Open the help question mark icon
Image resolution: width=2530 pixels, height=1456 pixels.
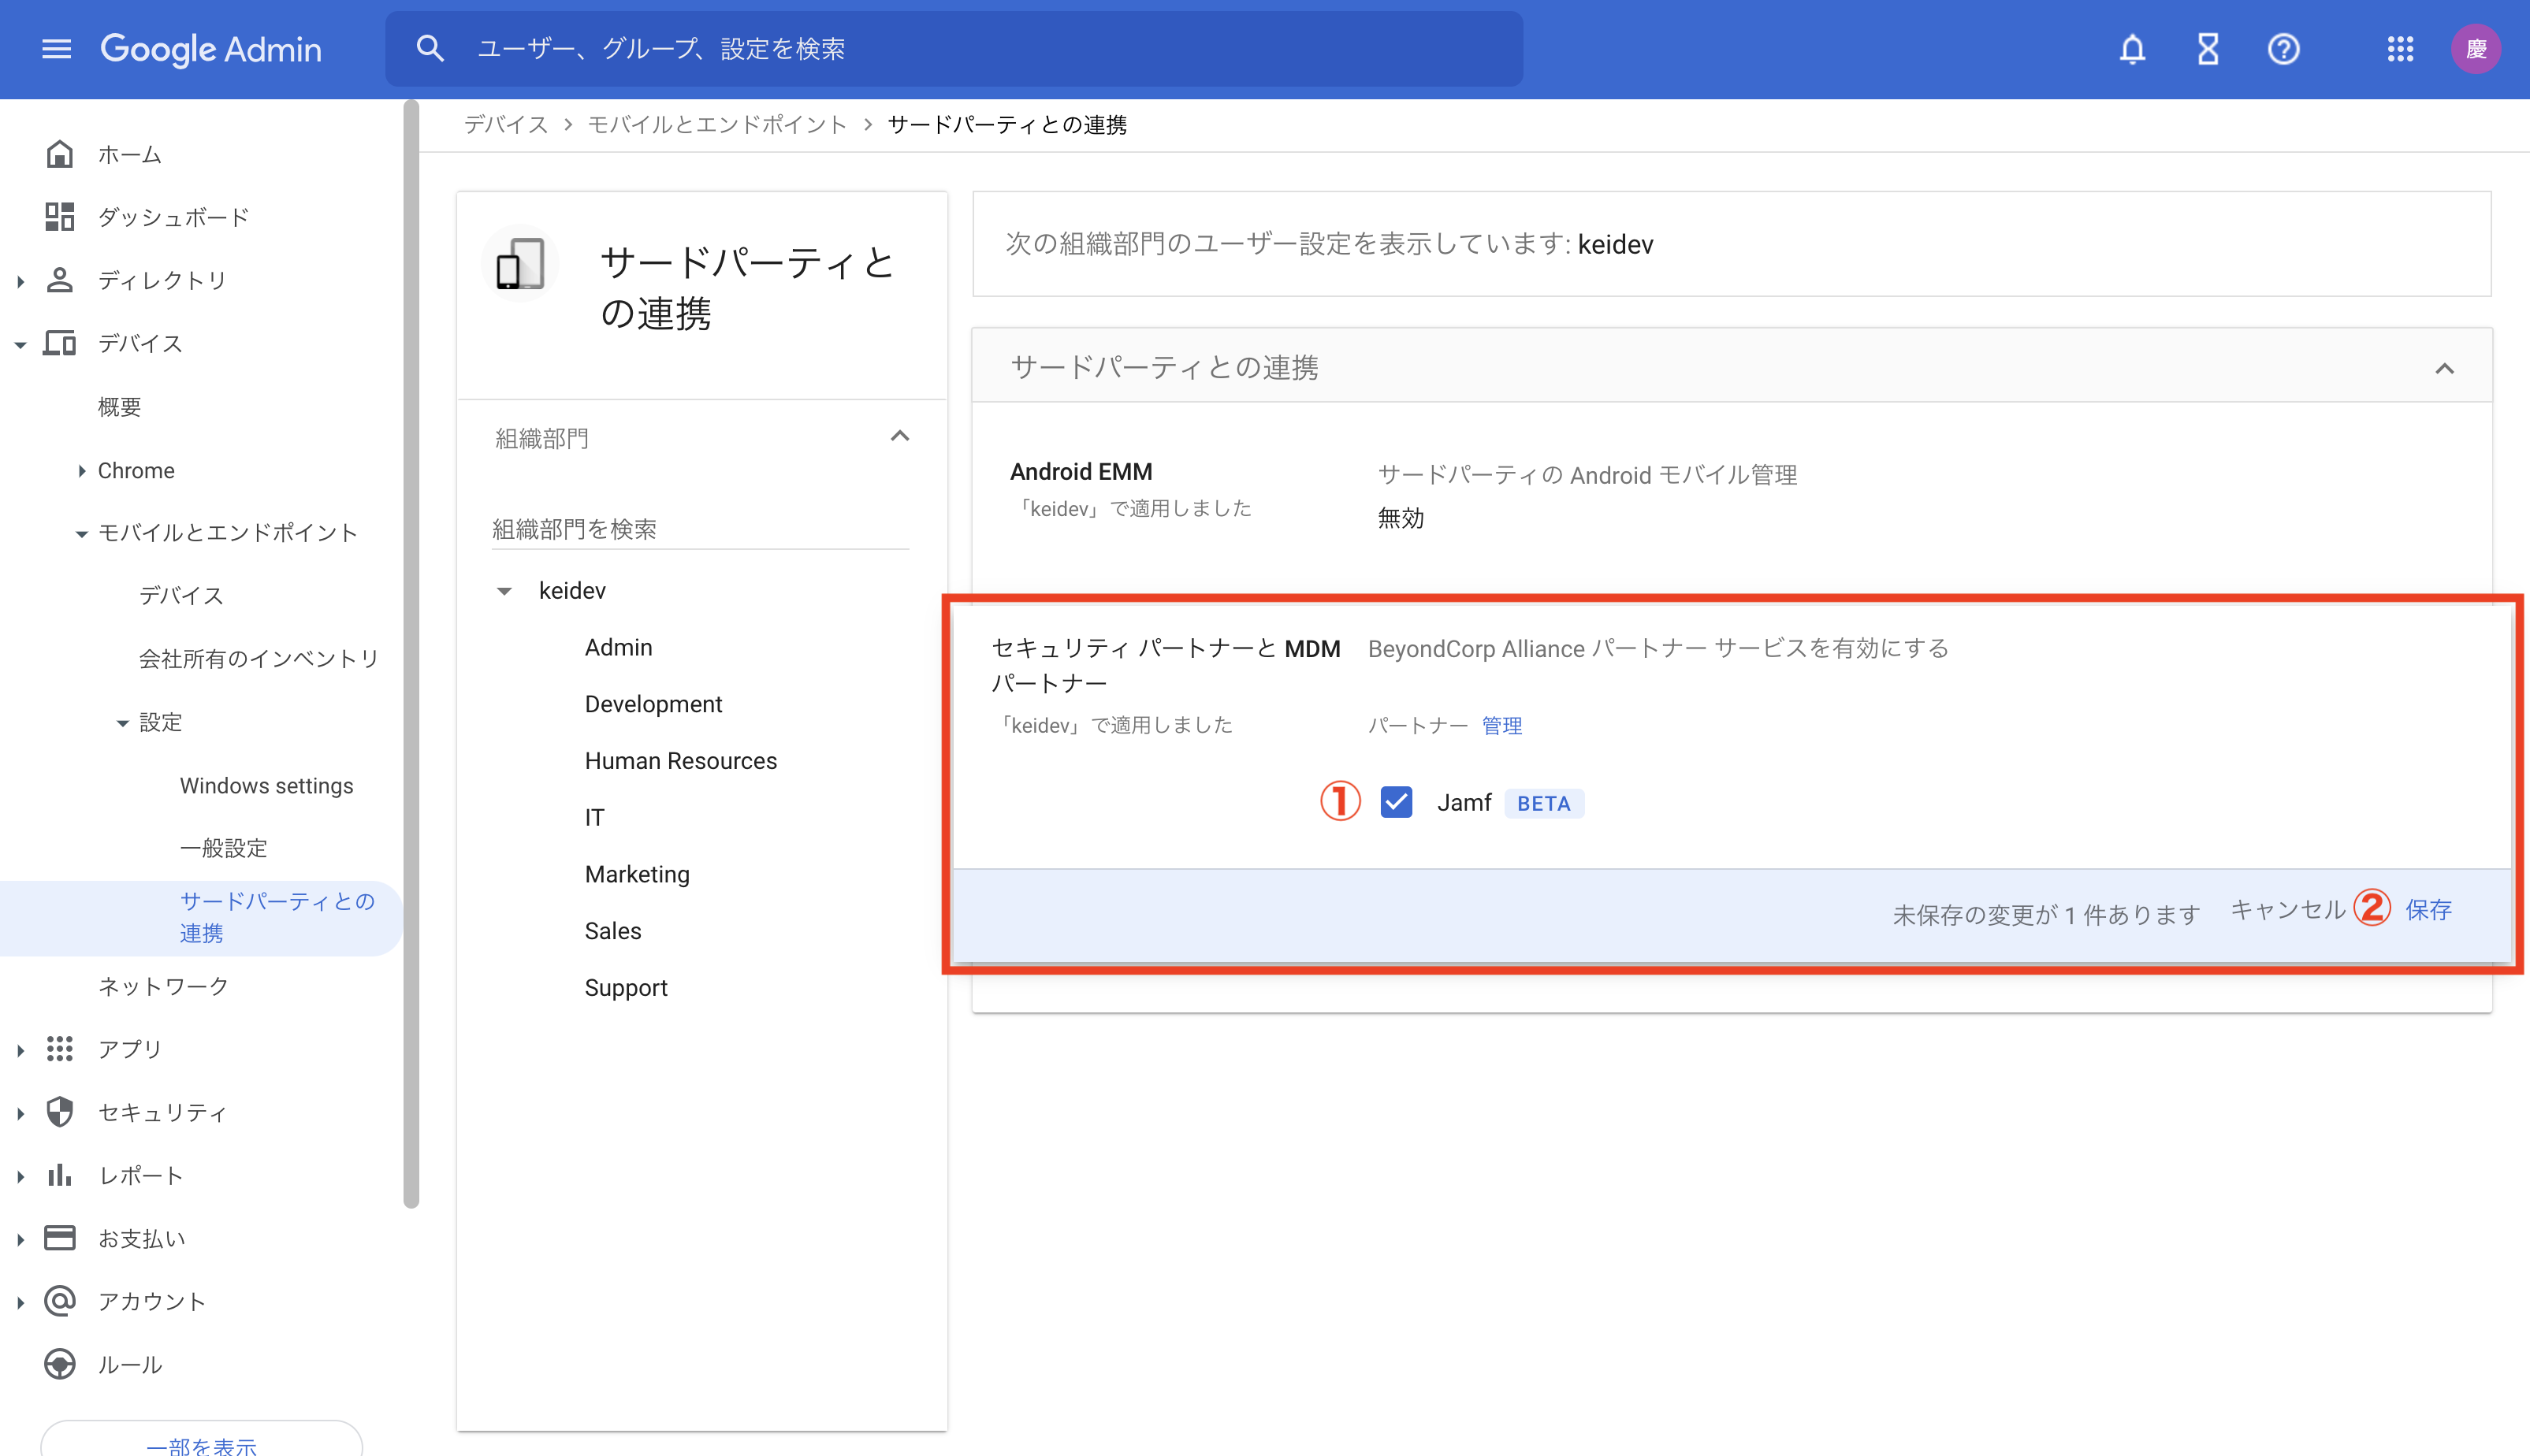pos(2283,49)
